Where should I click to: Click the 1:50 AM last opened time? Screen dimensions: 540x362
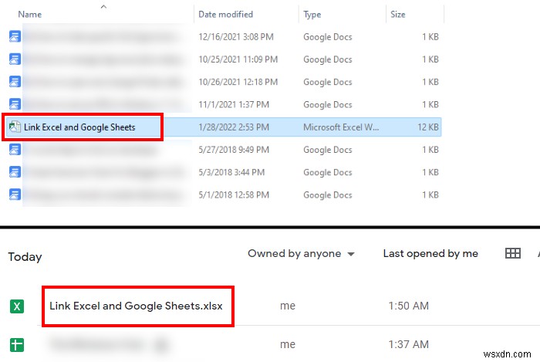[x=408, y=306]
